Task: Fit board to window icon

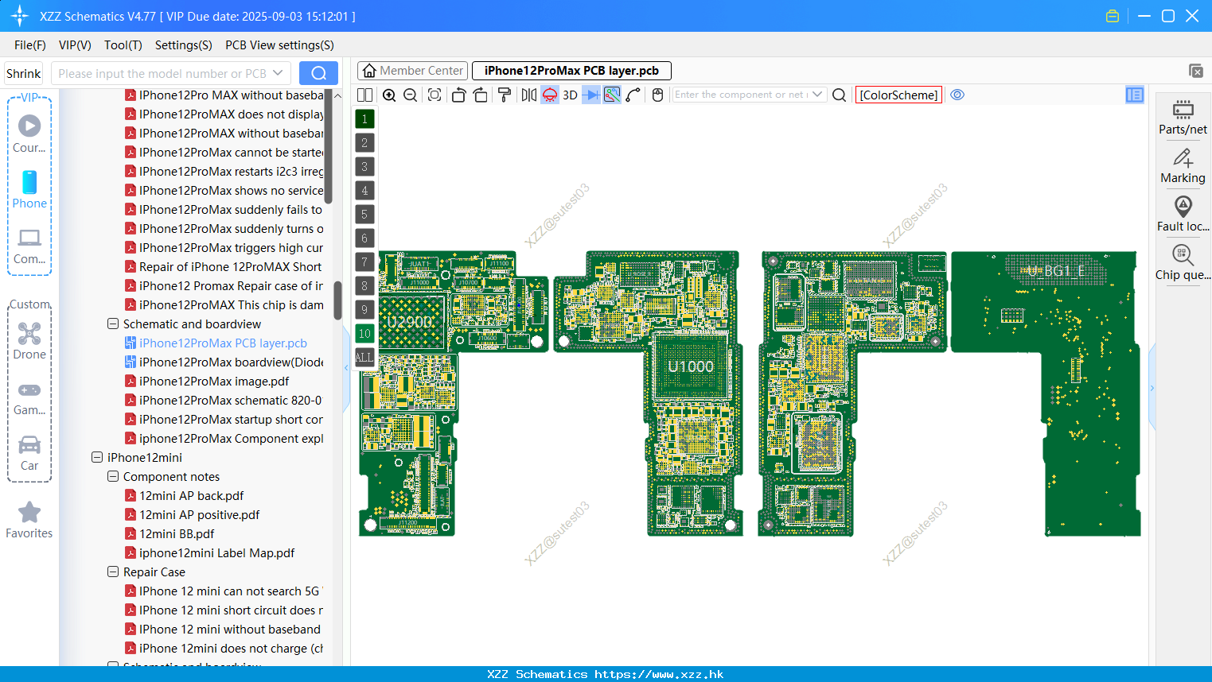Action: click(435, 95)
